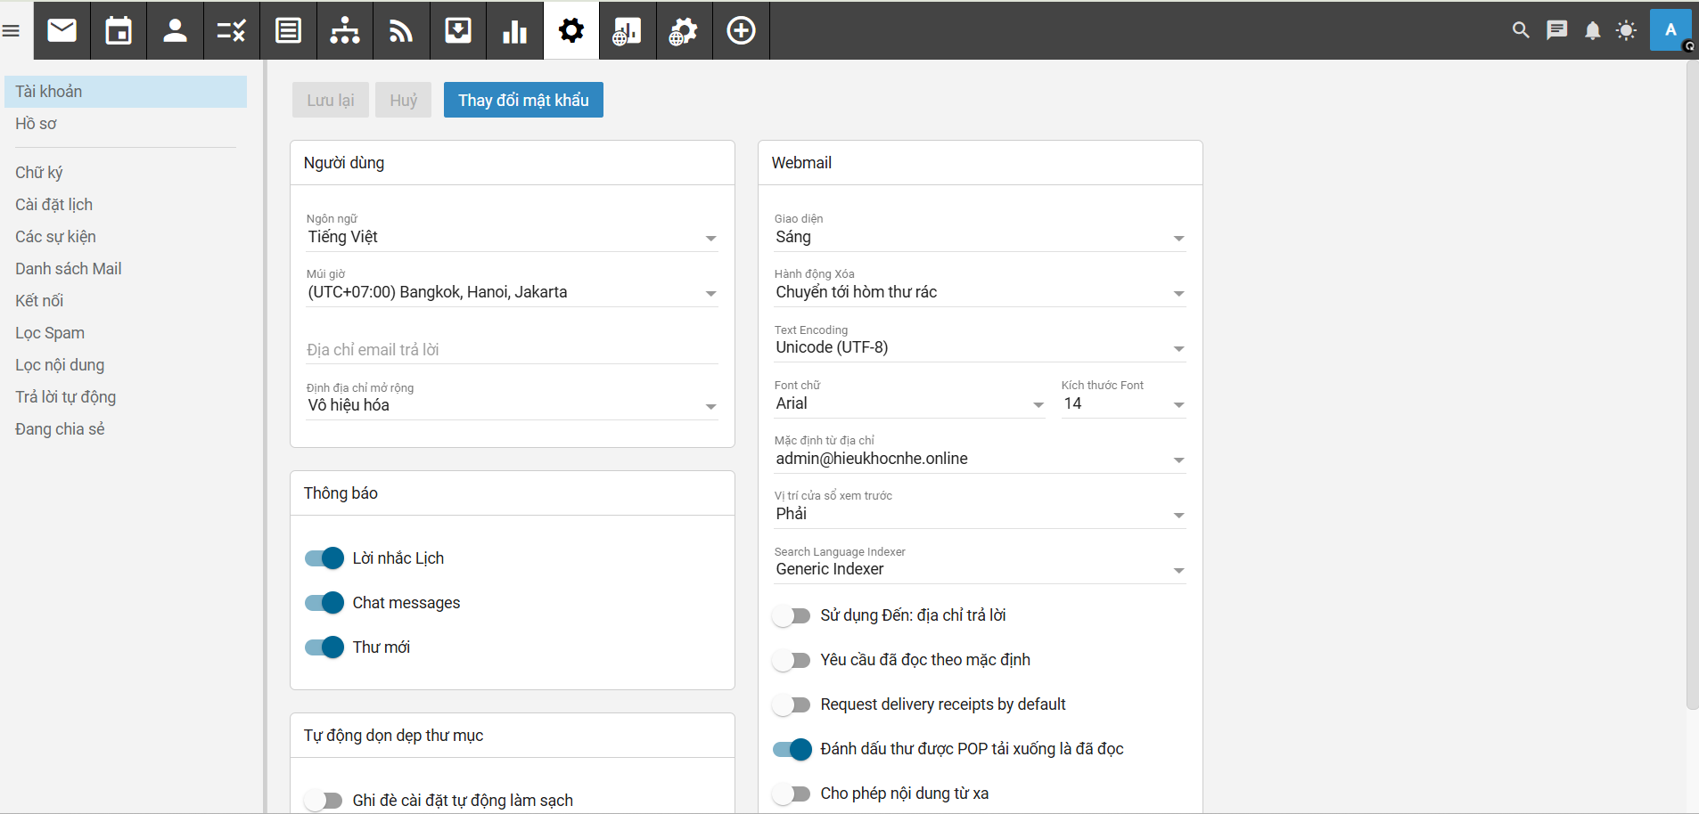This screenshot has width=1699, height=814.
Task: Expand the Ngôn ngữ language dropdown
Action: pyautogui.click(x=512, y=237)
